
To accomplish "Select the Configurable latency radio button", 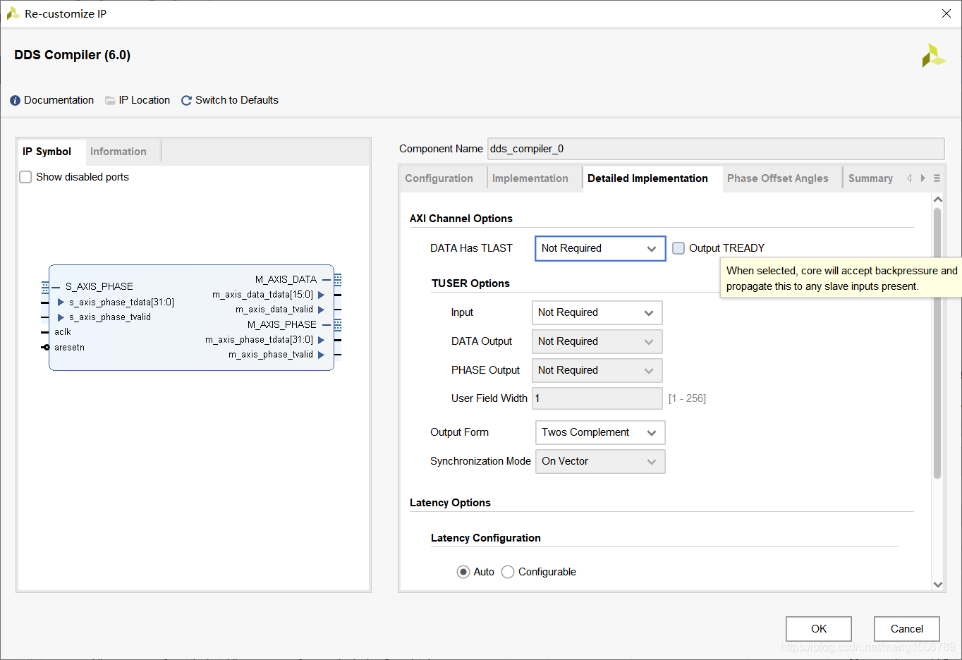I will coord(508,572).
